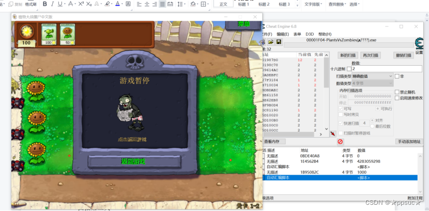Apply font color with the A icon

coord(117,4)
